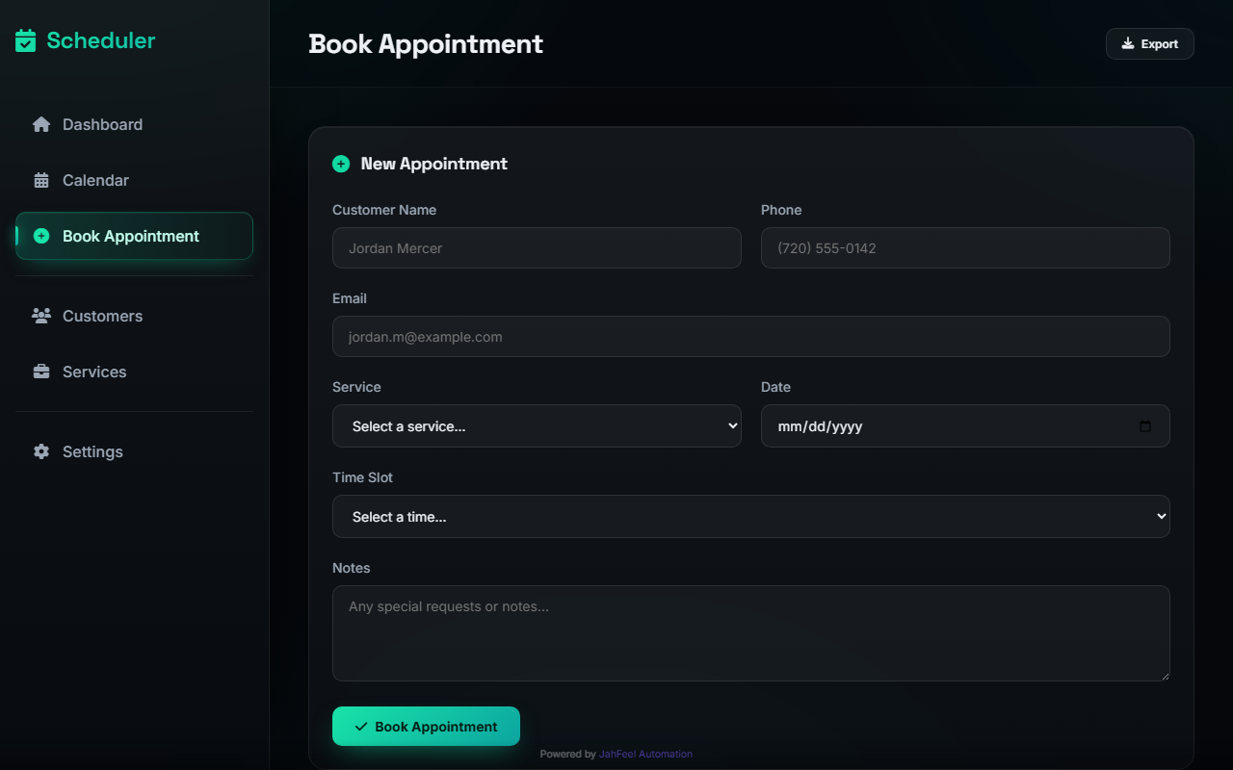This screenshot has width=1233, height=770.
Task: Click the Date field showing mm/dd/yyyy
Action: 965,425
